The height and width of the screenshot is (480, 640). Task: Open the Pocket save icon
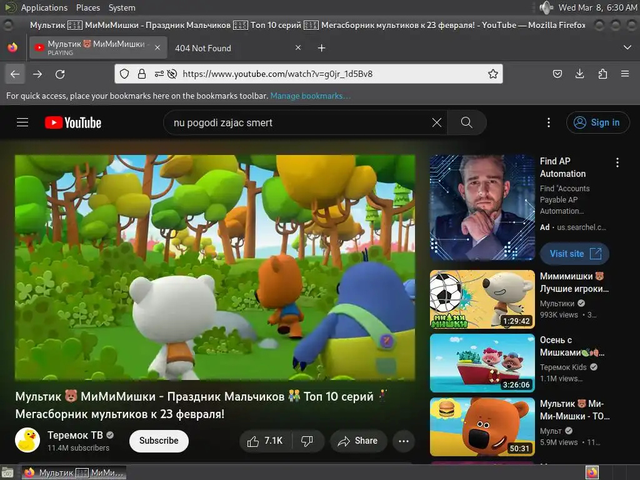click(x=557, y=74)
